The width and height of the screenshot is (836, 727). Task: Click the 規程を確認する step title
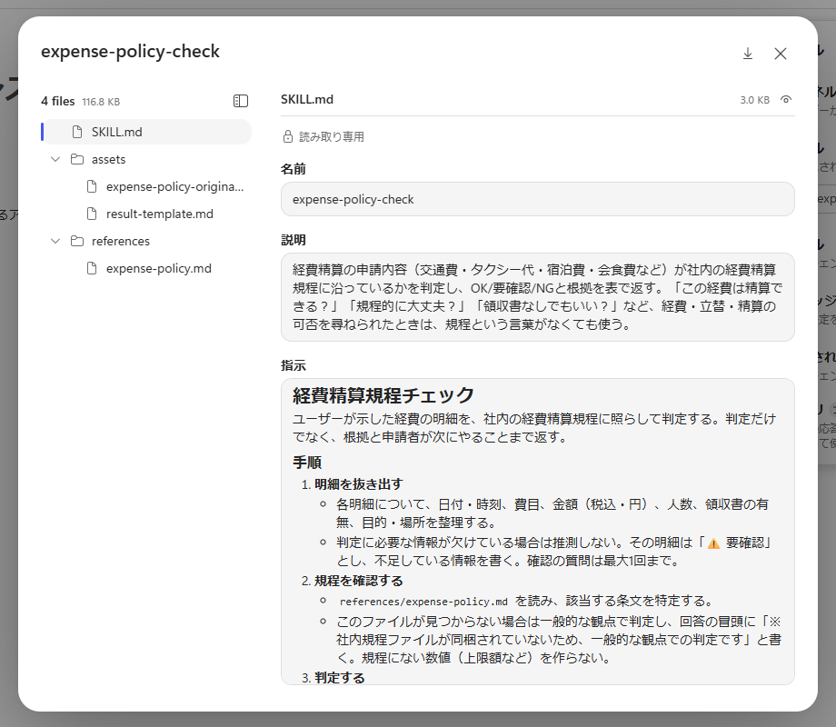[358, 581]
